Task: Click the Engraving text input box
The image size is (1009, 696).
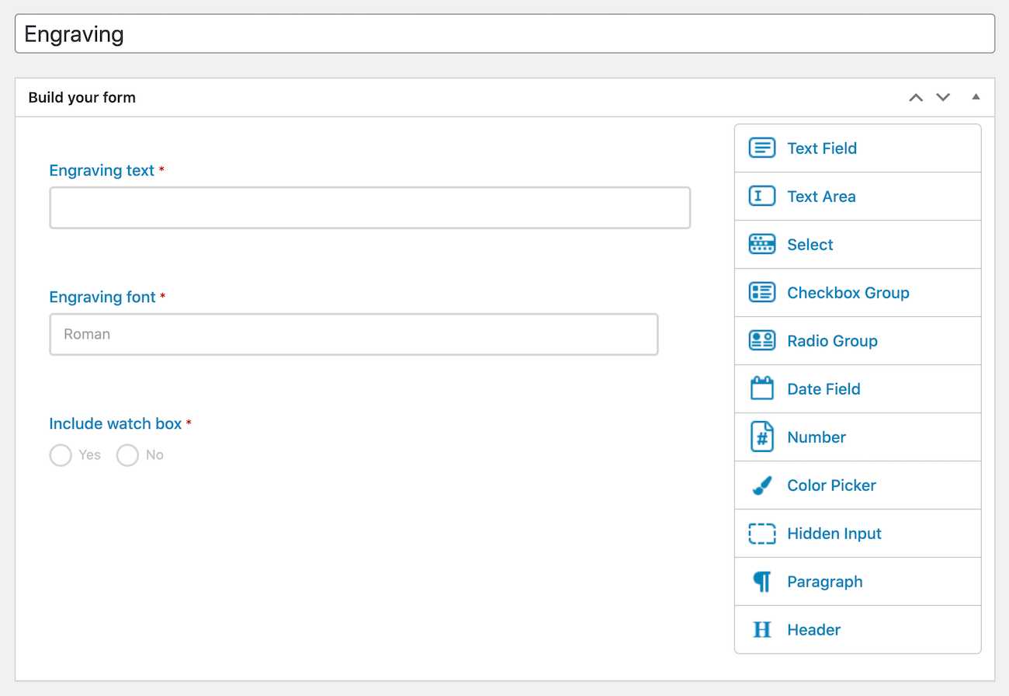Action: [369, 207]
